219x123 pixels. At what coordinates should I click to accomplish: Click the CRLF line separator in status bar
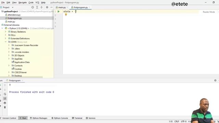177,122
